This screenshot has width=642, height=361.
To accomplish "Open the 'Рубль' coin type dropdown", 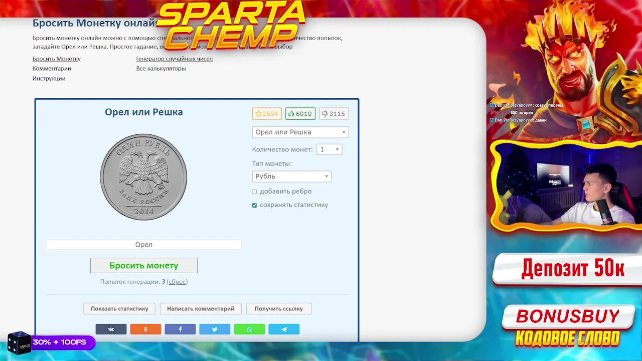I will click(292, 176).
